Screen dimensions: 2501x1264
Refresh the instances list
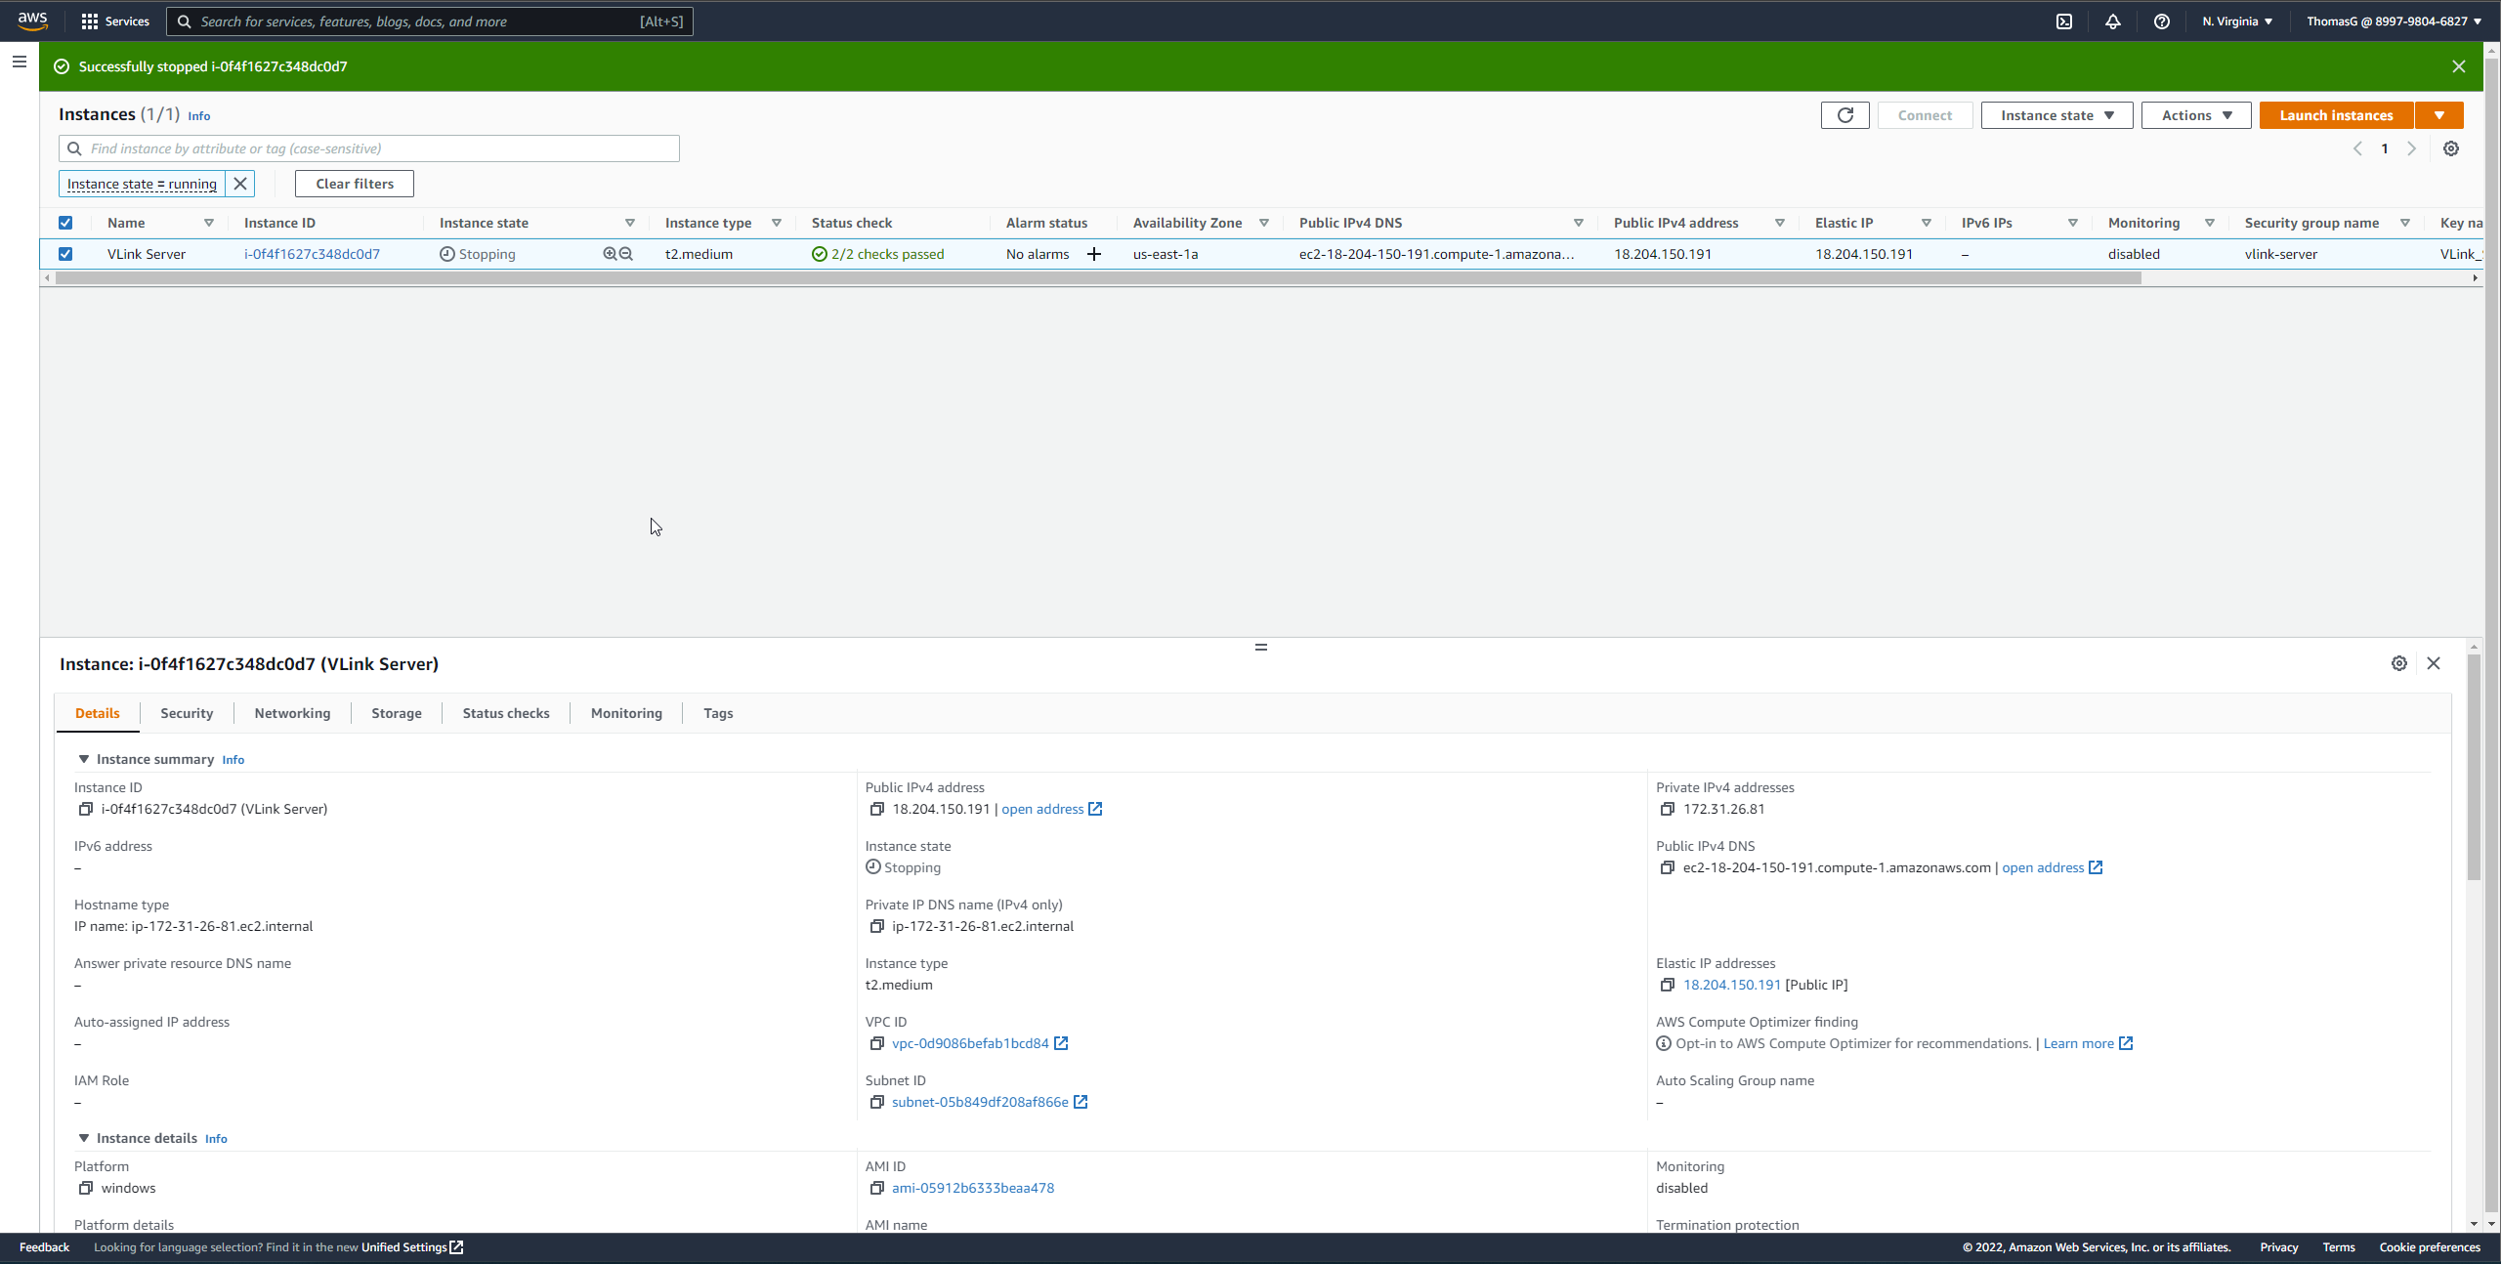pyautogui.click(x=1844, y=115)
